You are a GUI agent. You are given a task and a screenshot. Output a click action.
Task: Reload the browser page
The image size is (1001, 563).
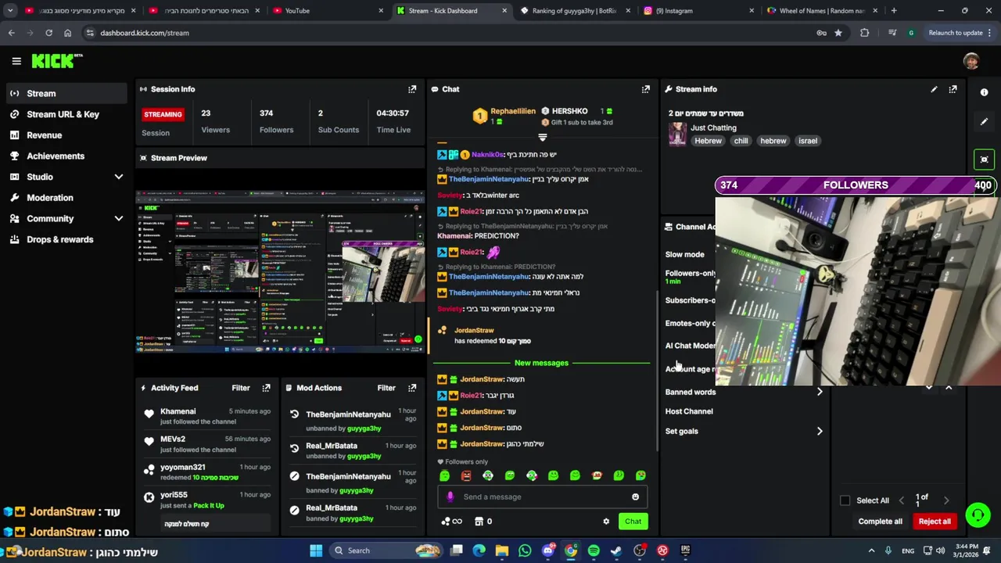48,33
